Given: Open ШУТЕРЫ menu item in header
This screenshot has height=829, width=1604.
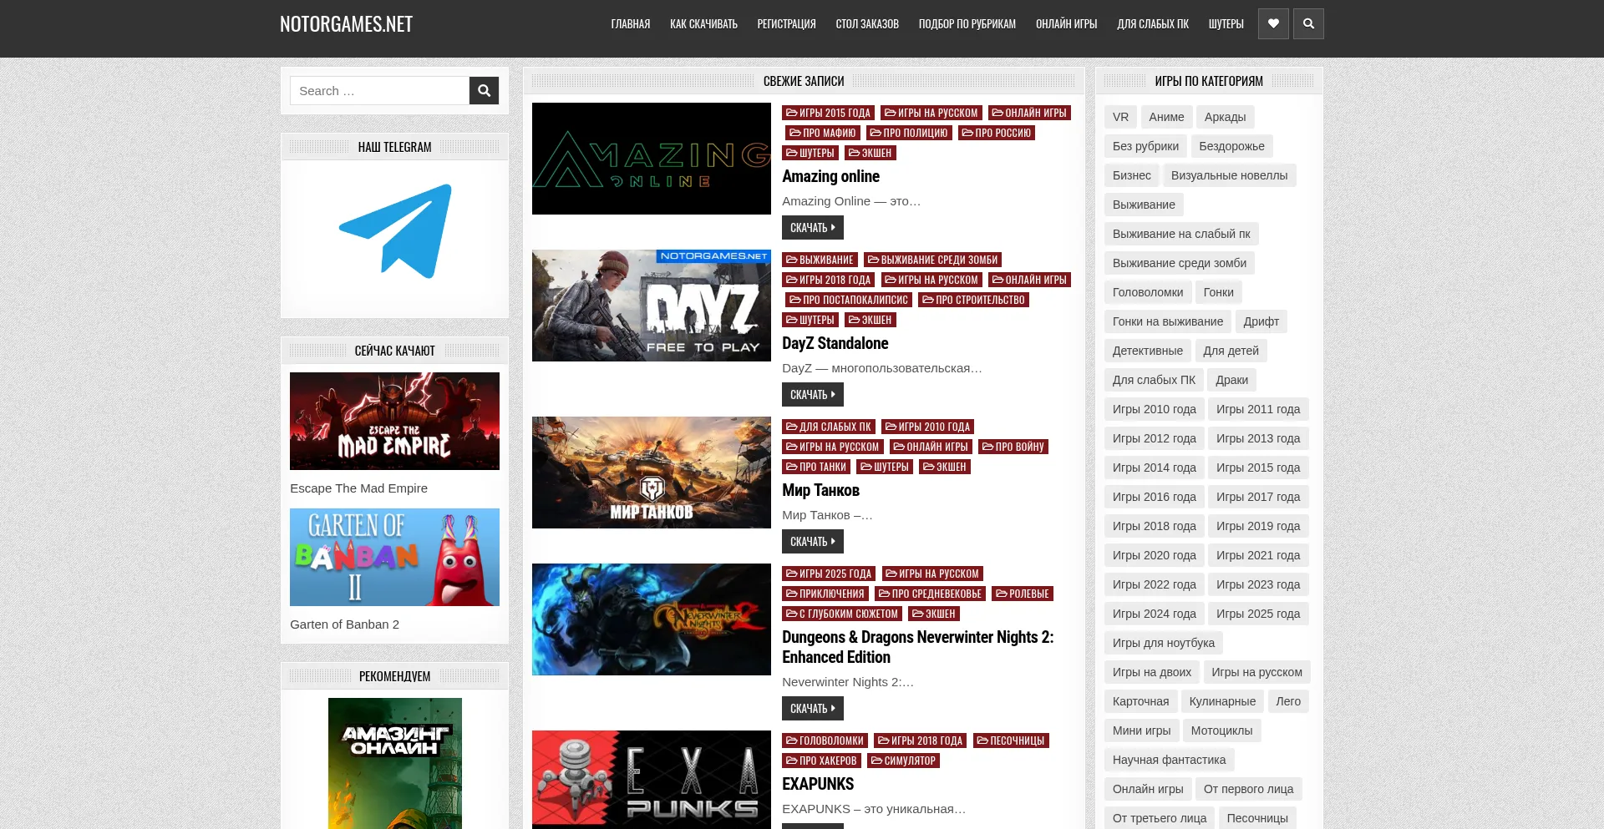Looking at the screenshot, I should [x=1226, y=23].
